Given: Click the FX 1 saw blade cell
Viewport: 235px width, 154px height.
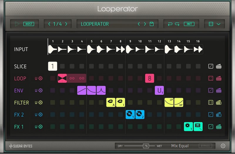Looking at the screenshot, I should (x=188, y=127).
